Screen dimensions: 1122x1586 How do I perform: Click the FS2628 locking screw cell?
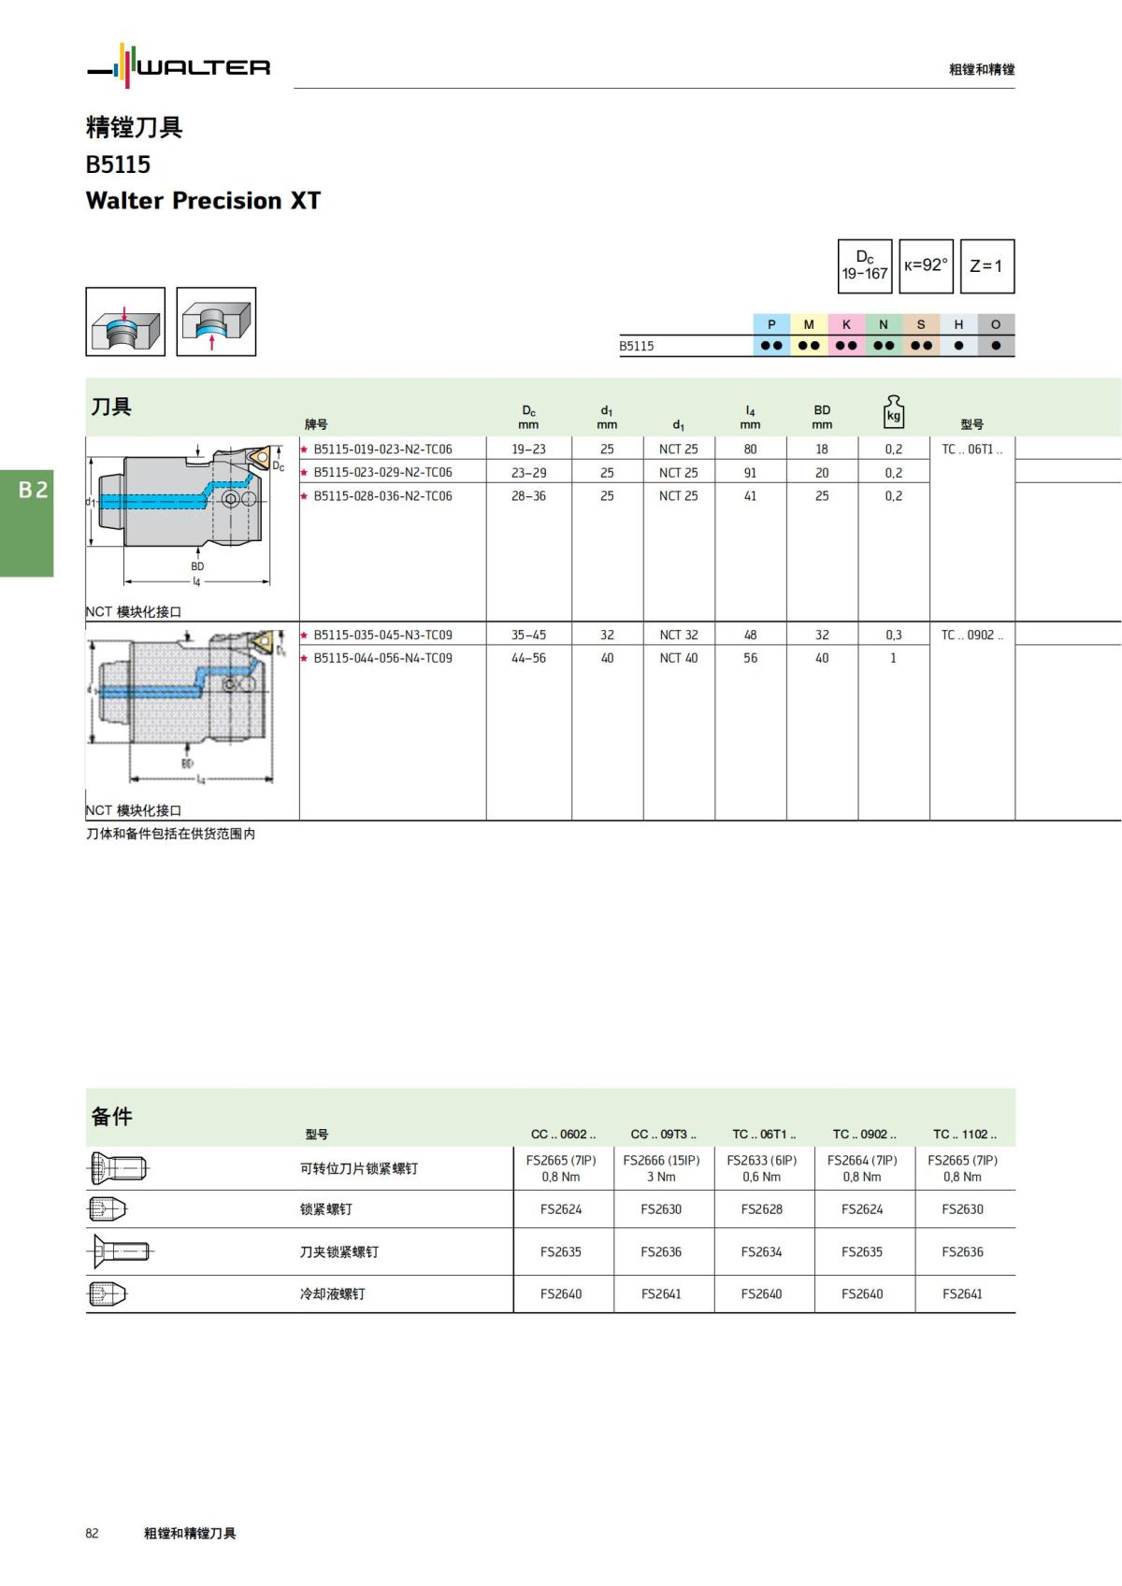point(762,1209)
